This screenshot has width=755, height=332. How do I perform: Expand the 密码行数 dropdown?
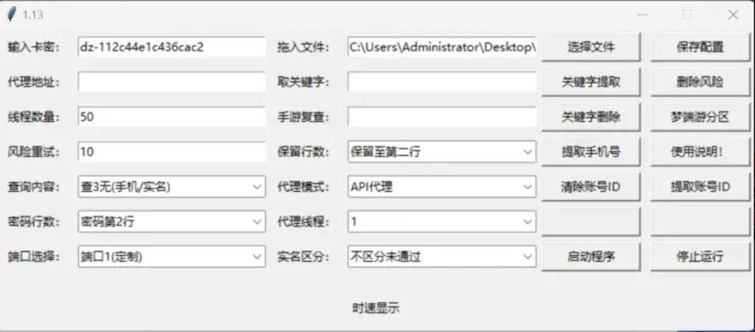pyautogui.click(x=171, y=221)
